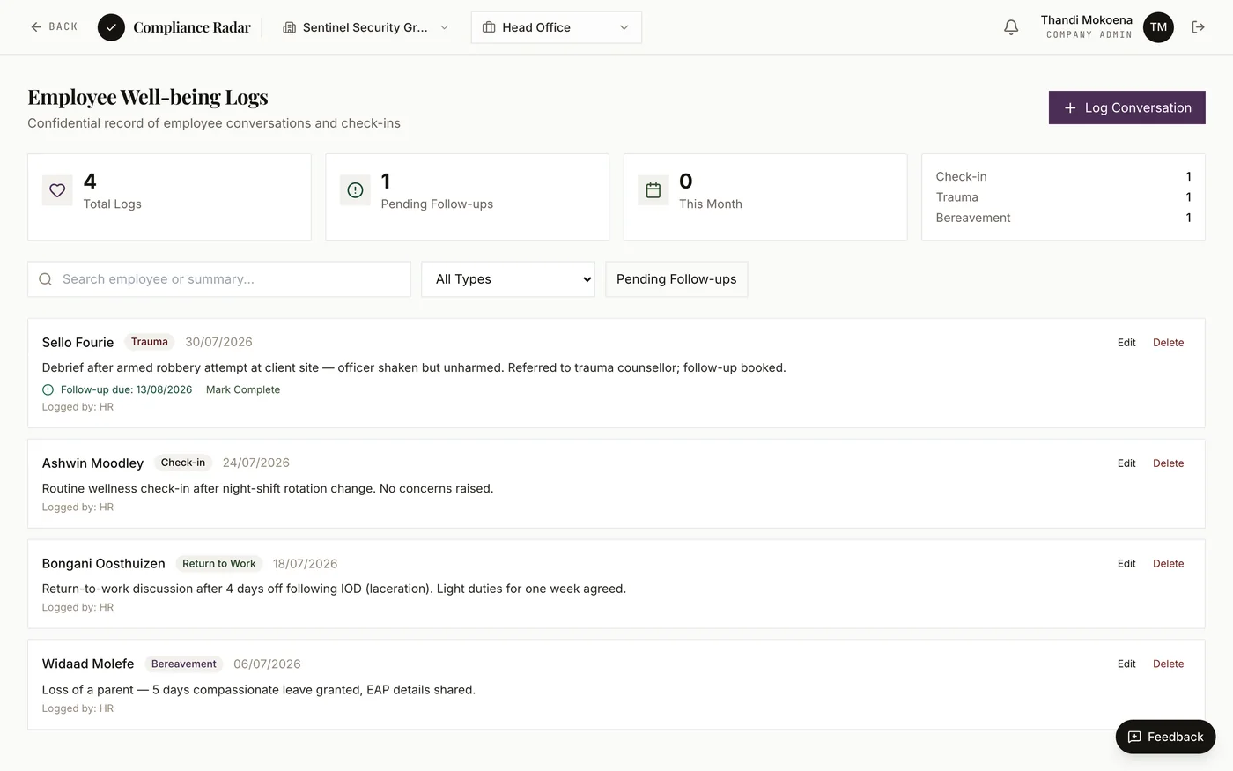Click the search magnifier icon

[46, 279]
